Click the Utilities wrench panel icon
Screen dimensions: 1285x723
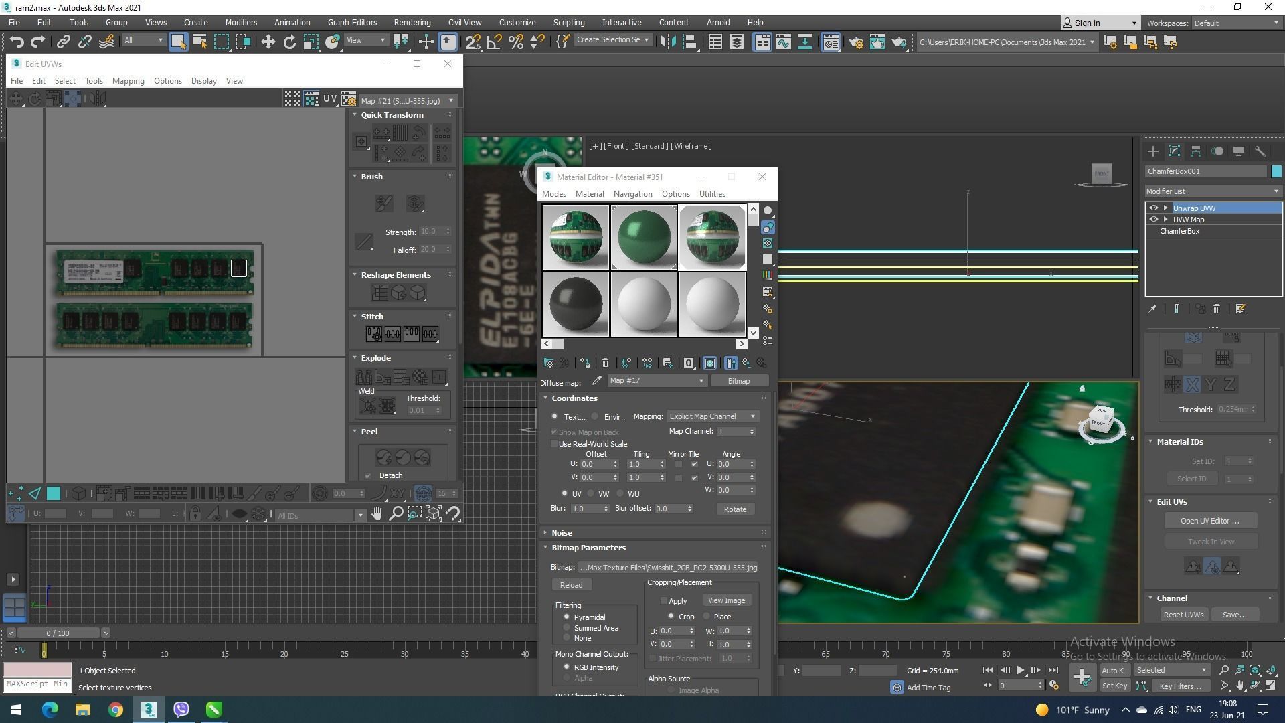click(1260, 151)
